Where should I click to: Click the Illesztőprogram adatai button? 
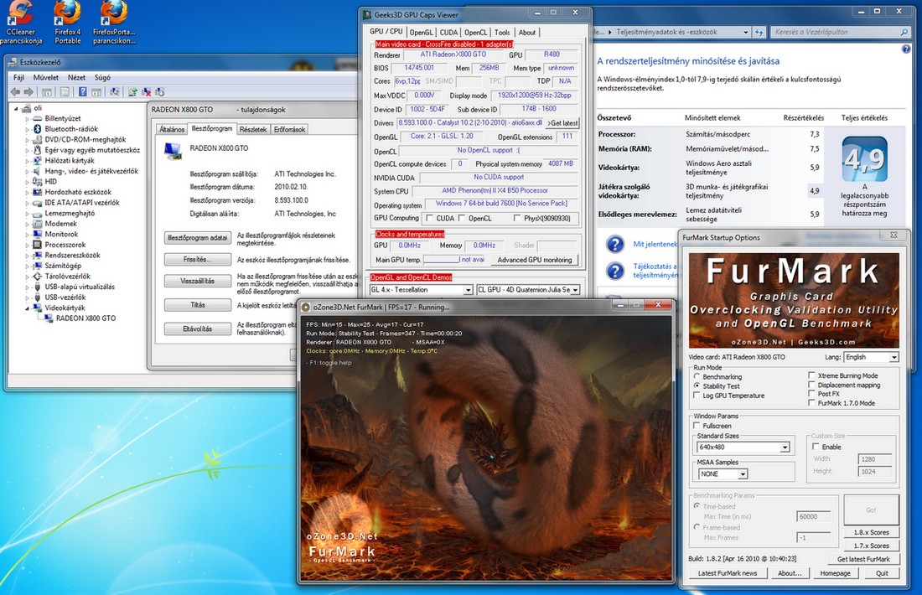[x=197, y=237]
